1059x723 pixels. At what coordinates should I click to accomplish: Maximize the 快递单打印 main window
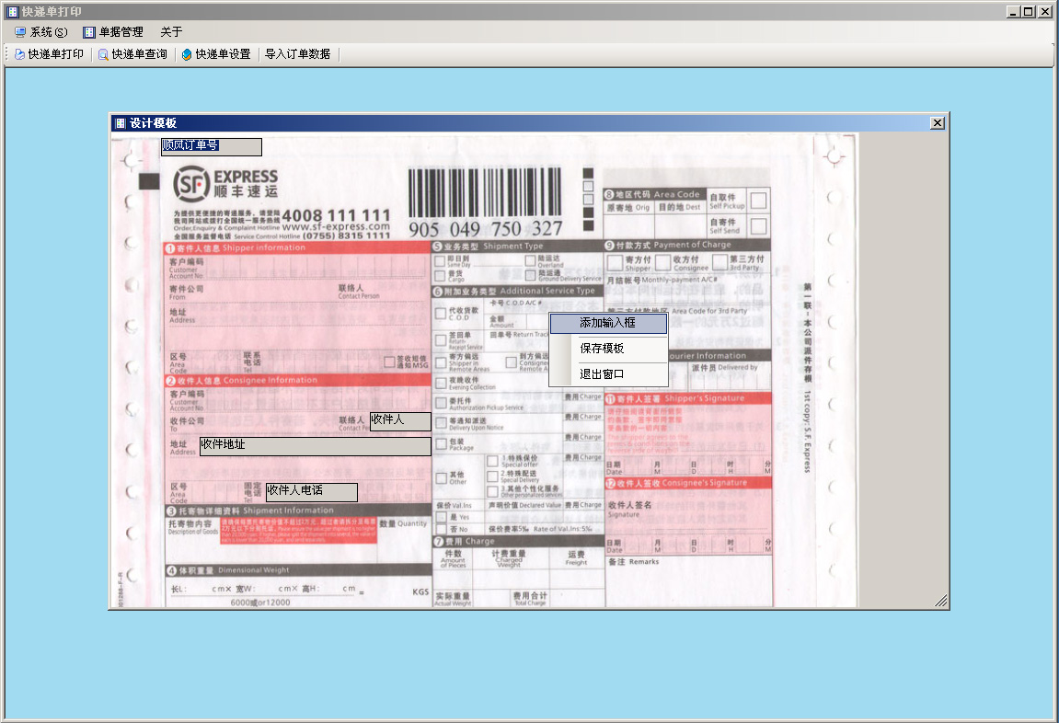[x=1028, y=11]
